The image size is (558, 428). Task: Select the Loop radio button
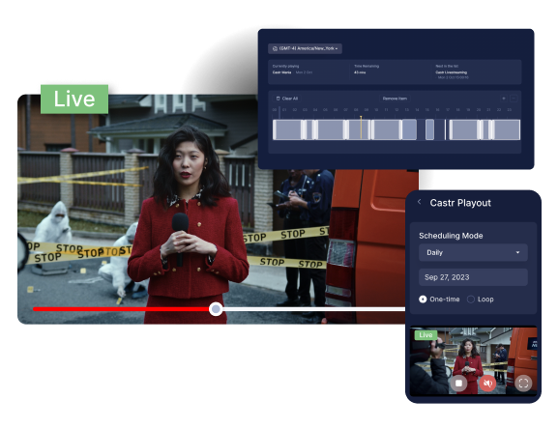(x=470, y=300)
